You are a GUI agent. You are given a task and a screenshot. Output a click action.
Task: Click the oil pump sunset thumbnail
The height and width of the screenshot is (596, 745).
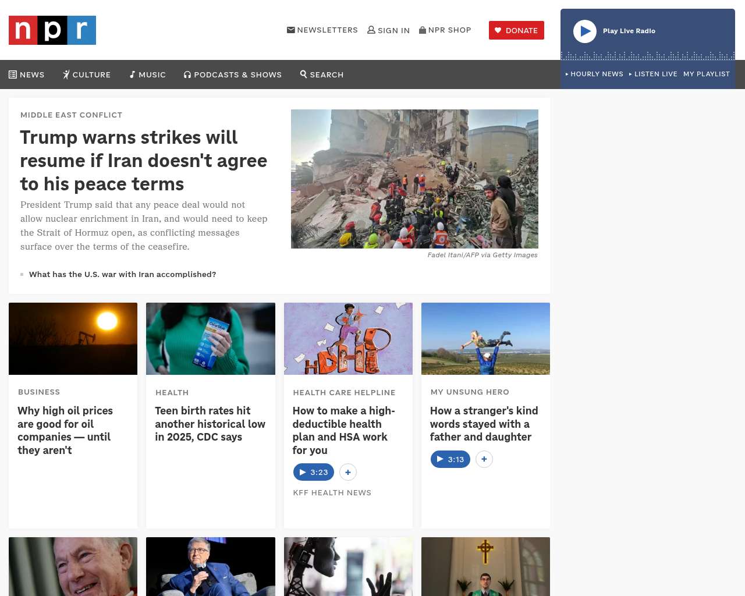coord(73,339)
